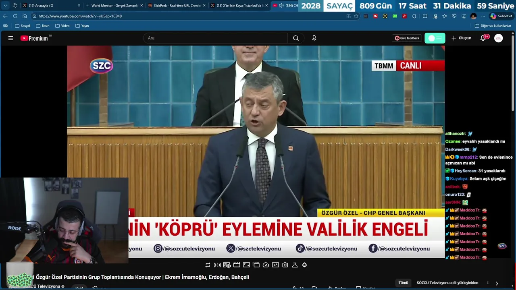Go to the browser home page icon
516x290 pixels.
coord(25,16)
